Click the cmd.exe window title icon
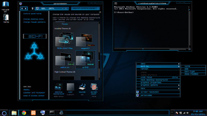 tap(116, 4)
